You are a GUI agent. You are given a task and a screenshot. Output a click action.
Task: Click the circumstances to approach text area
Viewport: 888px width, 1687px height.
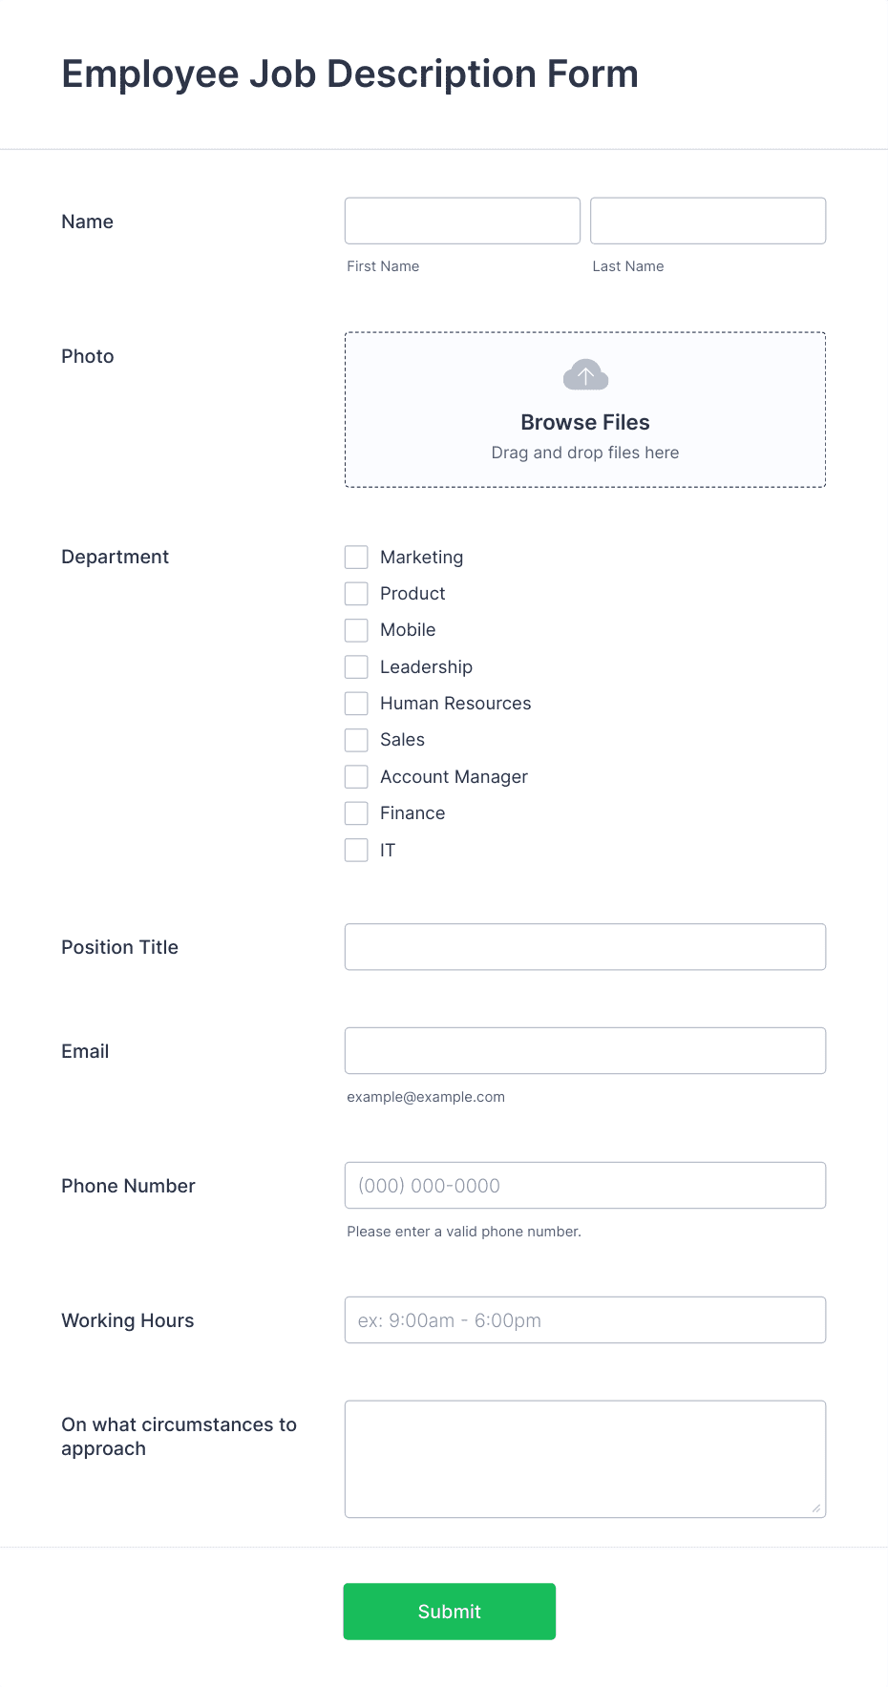(x=585, y=1458)
